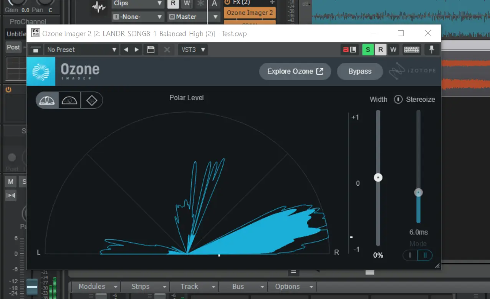The width and height of the screenshot is (490, 299).
Task: Go to the previous preset
Action: coord(126,50)
